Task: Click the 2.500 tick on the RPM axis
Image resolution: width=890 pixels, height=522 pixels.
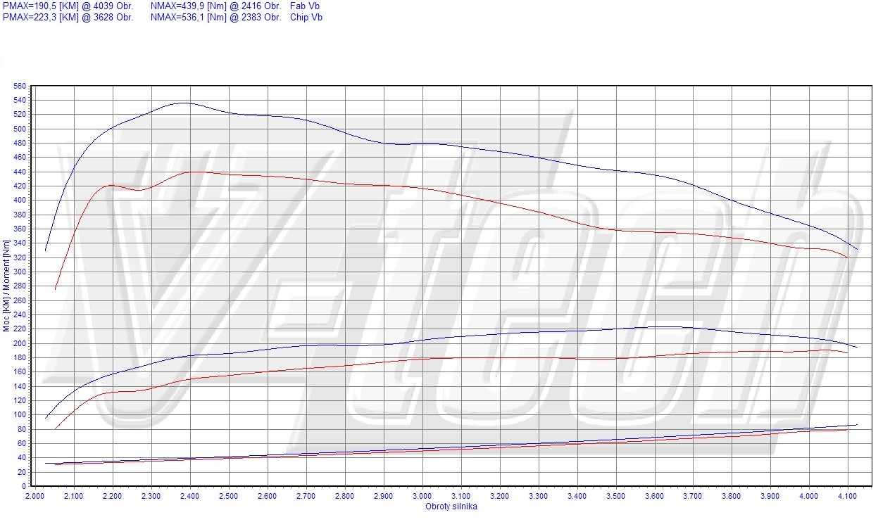Action: pyautogui.click(x=228, y=496)
